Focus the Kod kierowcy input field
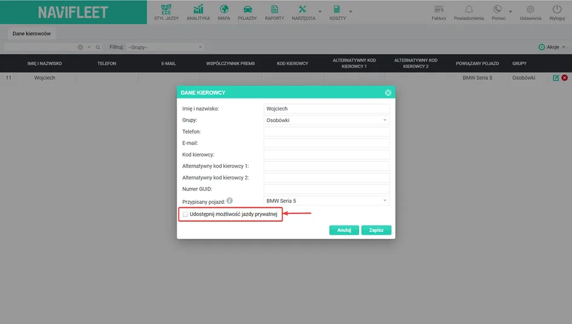The width and height of the screenshot is (572, 324). click(x=326, y=155)
